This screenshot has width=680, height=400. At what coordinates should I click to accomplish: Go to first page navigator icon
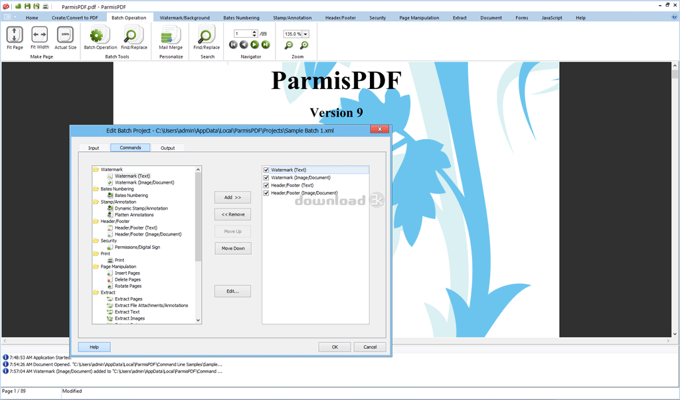(x=233, y=44)
